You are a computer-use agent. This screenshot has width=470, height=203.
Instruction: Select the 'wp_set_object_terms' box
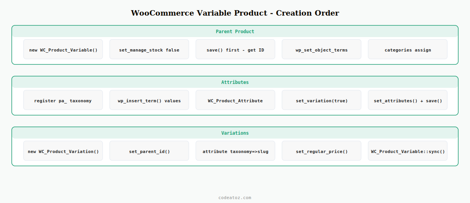(322, 49)
